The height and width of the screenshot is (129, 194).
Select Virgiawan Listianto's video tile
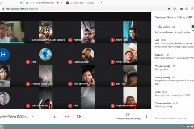coord(130,98)
